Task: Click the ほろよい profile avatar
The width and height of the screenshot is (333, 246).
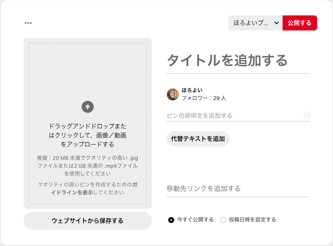Action: (x=173, y=94)
